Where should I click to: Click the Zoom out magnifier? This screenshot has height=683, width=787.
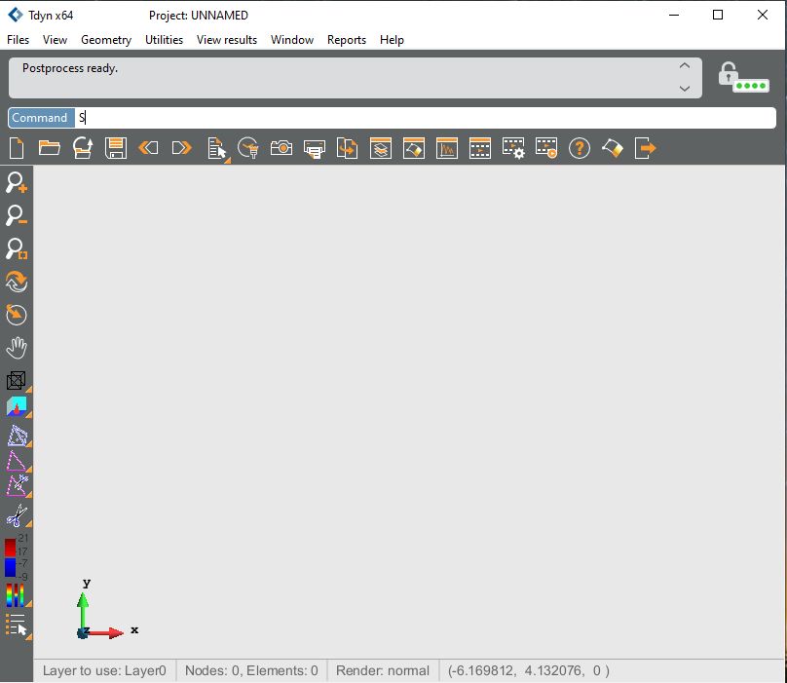click(17, 215)
